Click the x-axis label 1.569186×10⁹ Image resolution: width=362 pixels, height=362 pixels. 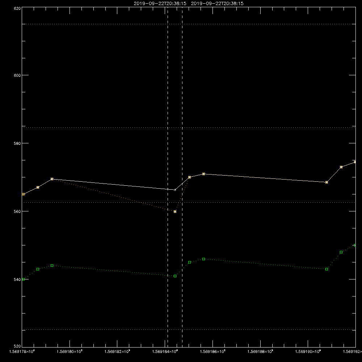click(x=212, y=352)
